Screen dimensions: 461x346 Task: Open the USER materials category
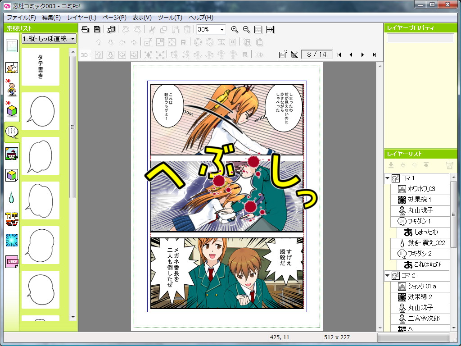(x=12, y=262)
